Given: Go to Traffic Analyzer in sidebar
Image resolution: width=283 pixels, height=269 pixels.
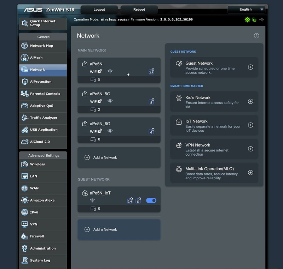Looking at the screenshot, I should pos(43,118).
